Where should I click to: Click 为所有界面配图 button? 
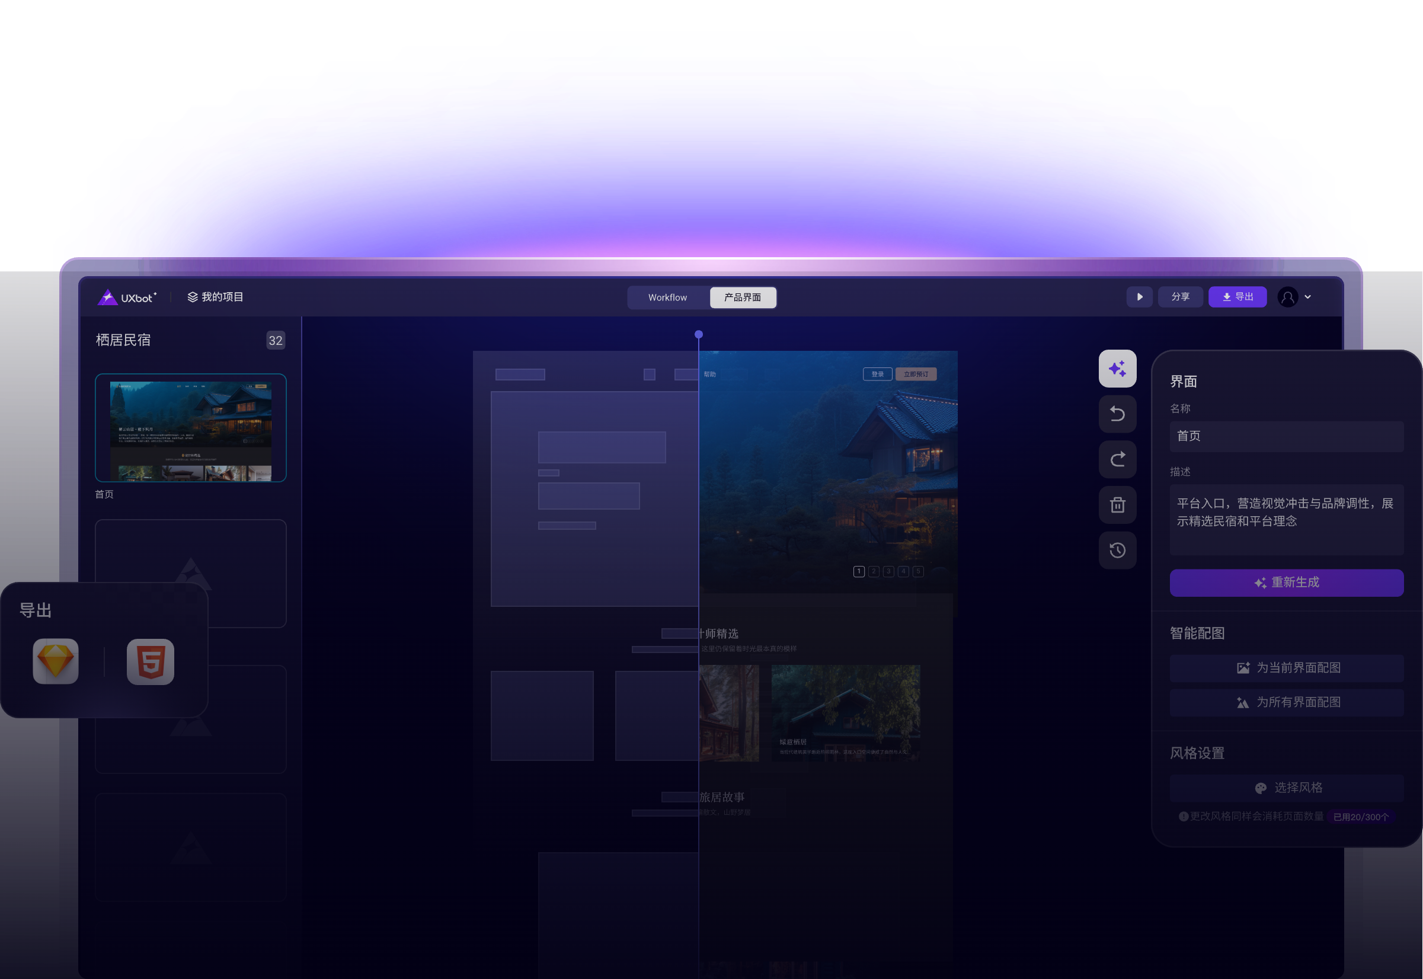1287,702
